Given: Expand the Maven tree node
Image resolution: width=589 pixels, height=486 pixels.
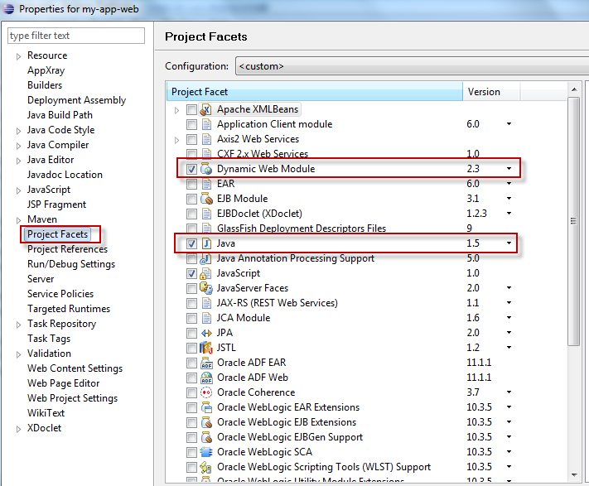Looking at the screenshot, I should tap(18, 220).
